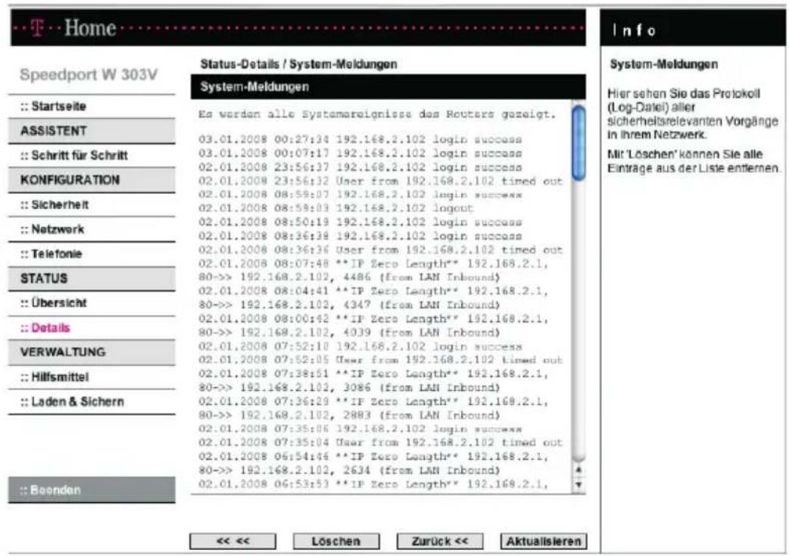Click log entry '02.01.2008 08:58:03' logout
The height and width of the screenshot is (556, 789).
(x=335, y=208)
